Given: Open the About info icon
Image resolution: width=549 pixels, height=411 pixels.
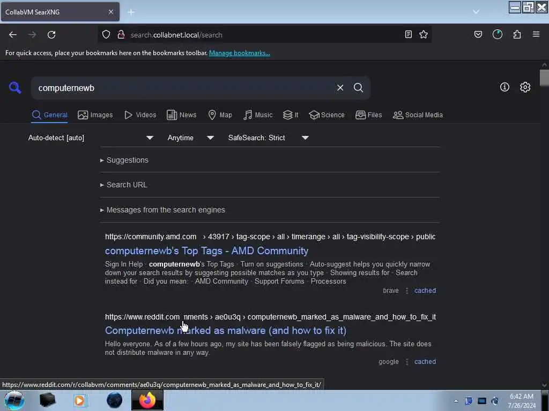Looking at the screenshot, I should (505, 87).
